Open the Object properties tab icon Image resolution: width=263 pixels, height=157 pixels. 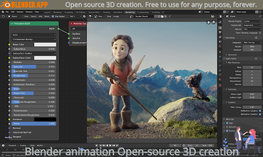[x=220, y=52]
